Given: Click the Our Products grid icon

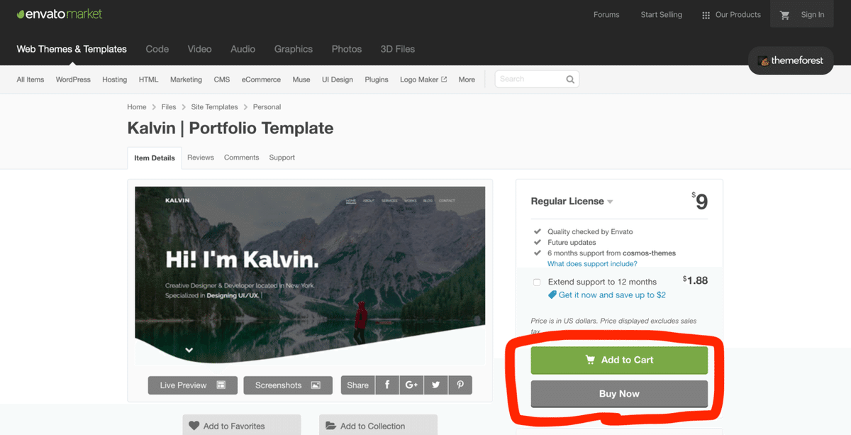Looking at the screenshot, I should pos(706,15).
